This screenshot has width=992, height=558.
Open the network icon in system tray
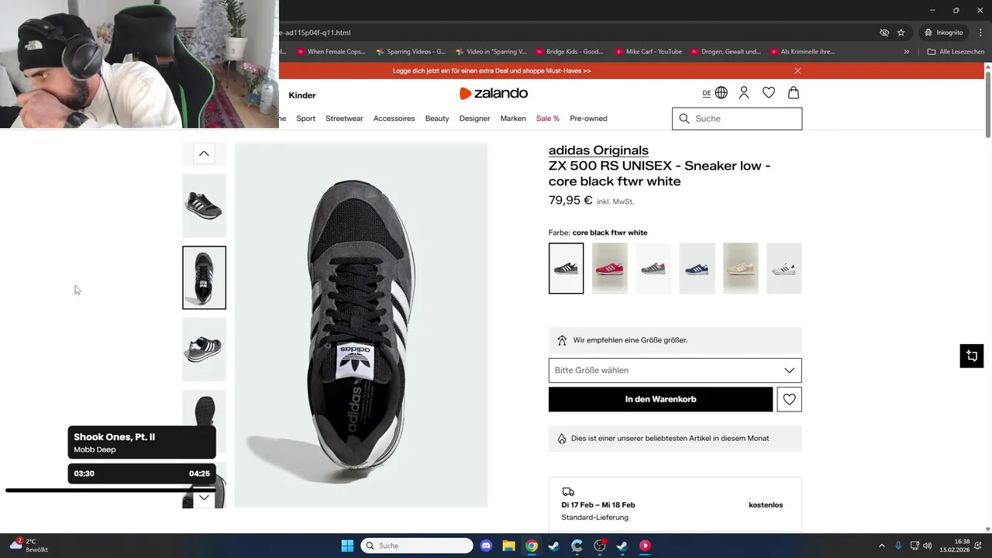point(915,546)
